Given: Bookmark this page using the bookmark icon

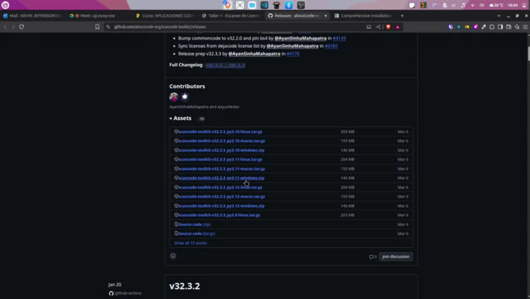Looking at the screenshot, I should click(x=97, y=27).
